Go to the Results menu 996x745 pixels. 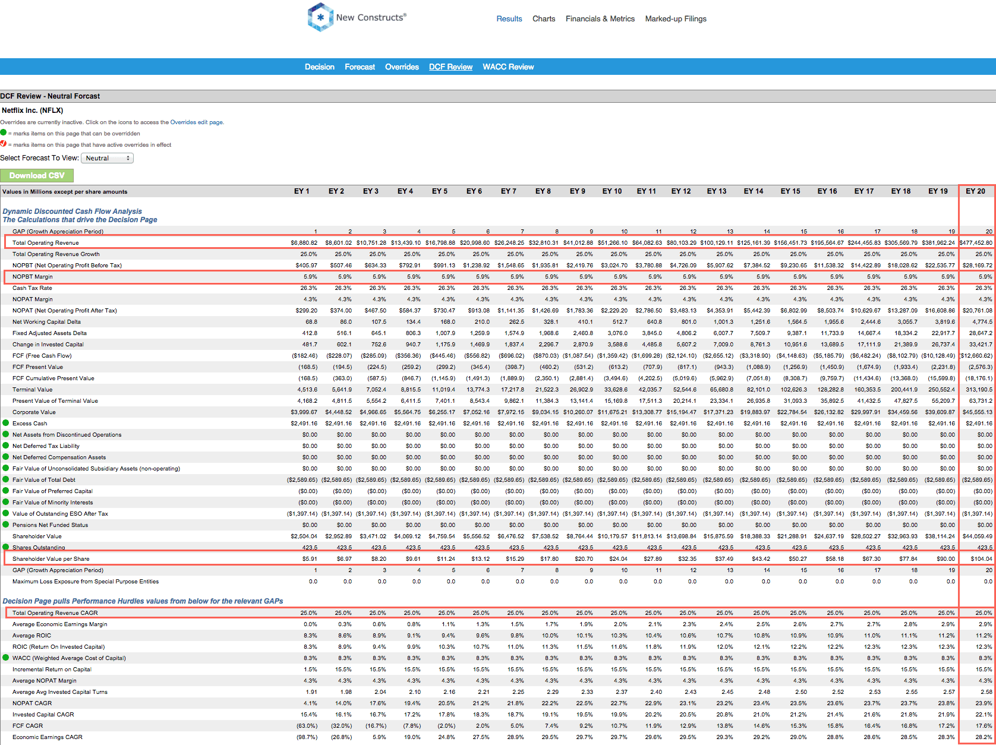point(509,19)
